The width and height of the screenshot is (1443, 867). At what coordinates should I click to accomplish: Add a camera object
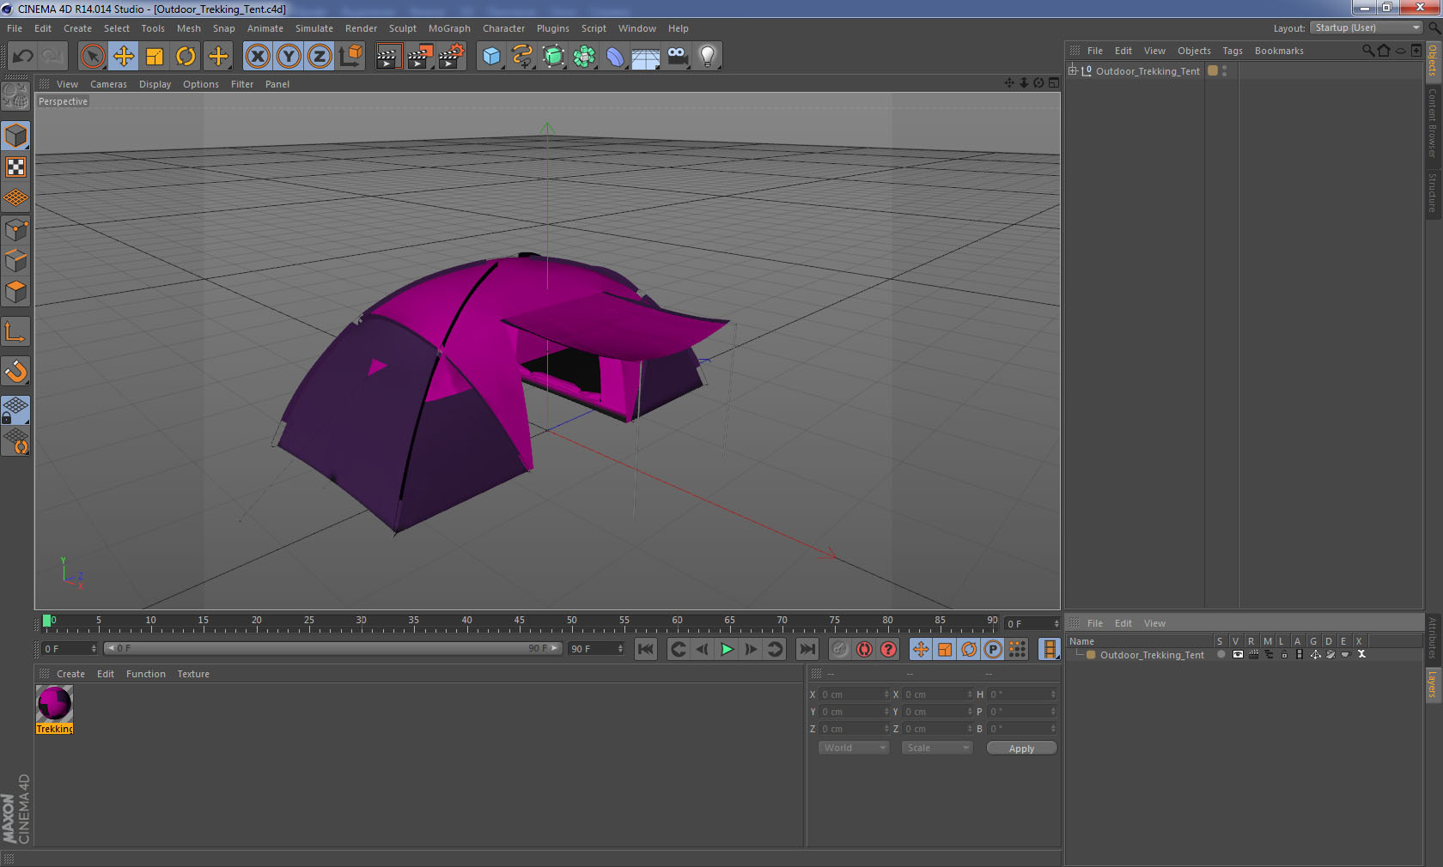coord(677,57)
